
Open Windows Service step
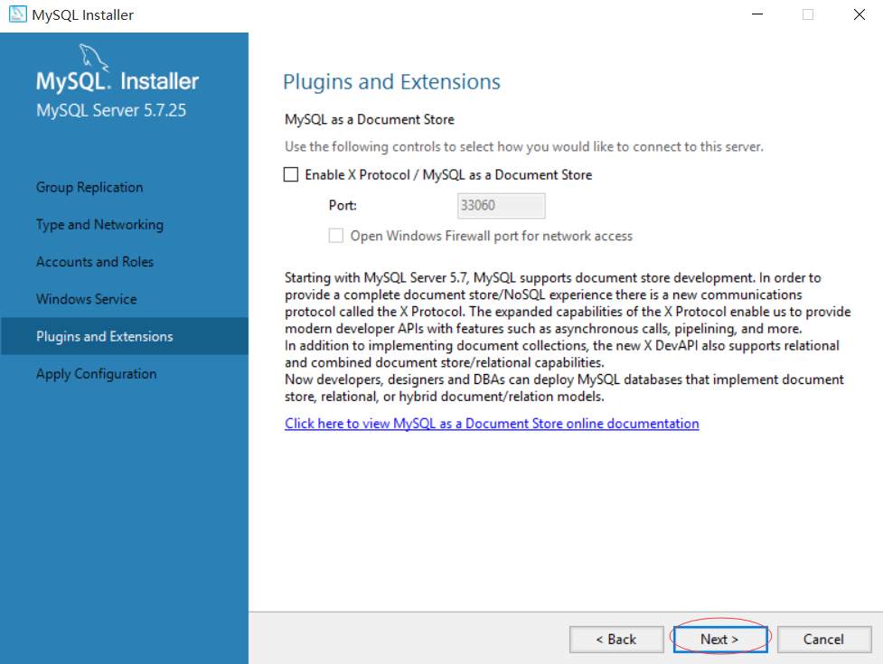pyautogui.click(x=86, y=299)
